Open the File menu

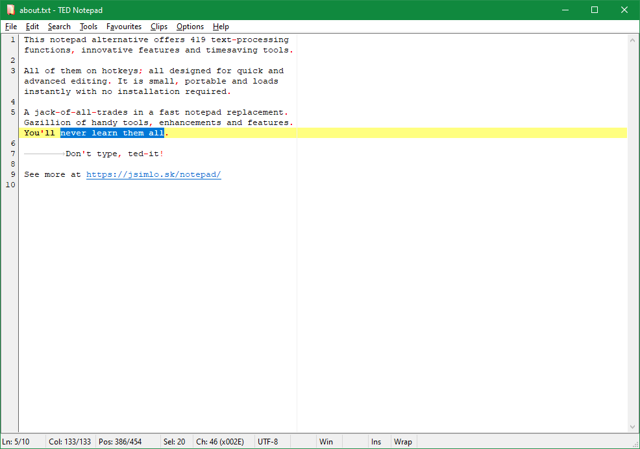pyautogui.click(x=11, y=27)
